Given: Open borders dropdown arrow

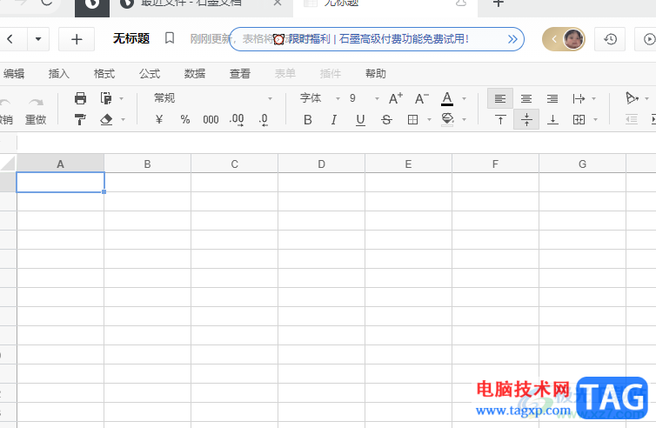Looking at the screenshot, I should [429, 120].
